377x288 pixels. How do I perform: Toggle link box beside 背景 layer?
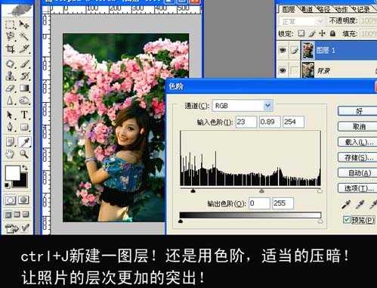(x=294, y=70)
